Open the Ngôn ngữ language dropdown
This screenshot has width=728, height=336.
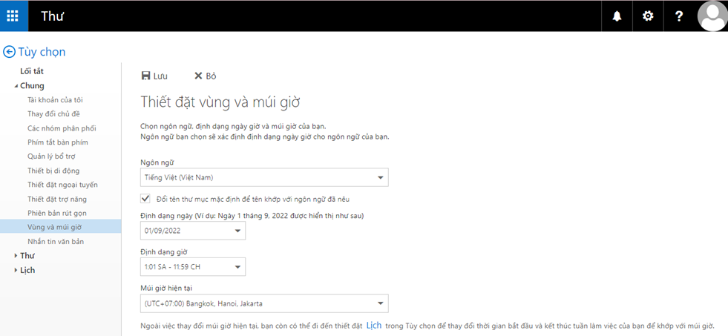click(264, 177)
